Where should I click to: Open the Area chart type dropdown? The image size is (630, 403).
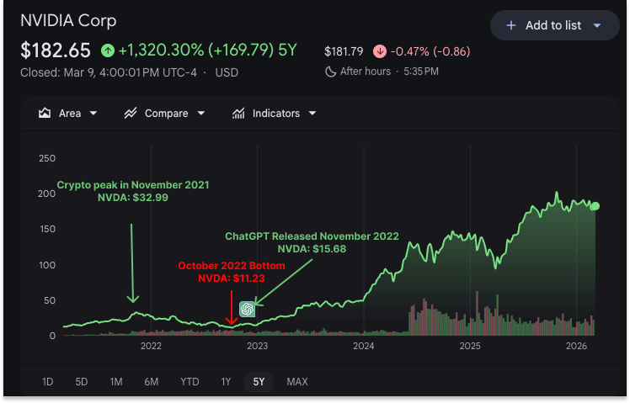point(67,114)
